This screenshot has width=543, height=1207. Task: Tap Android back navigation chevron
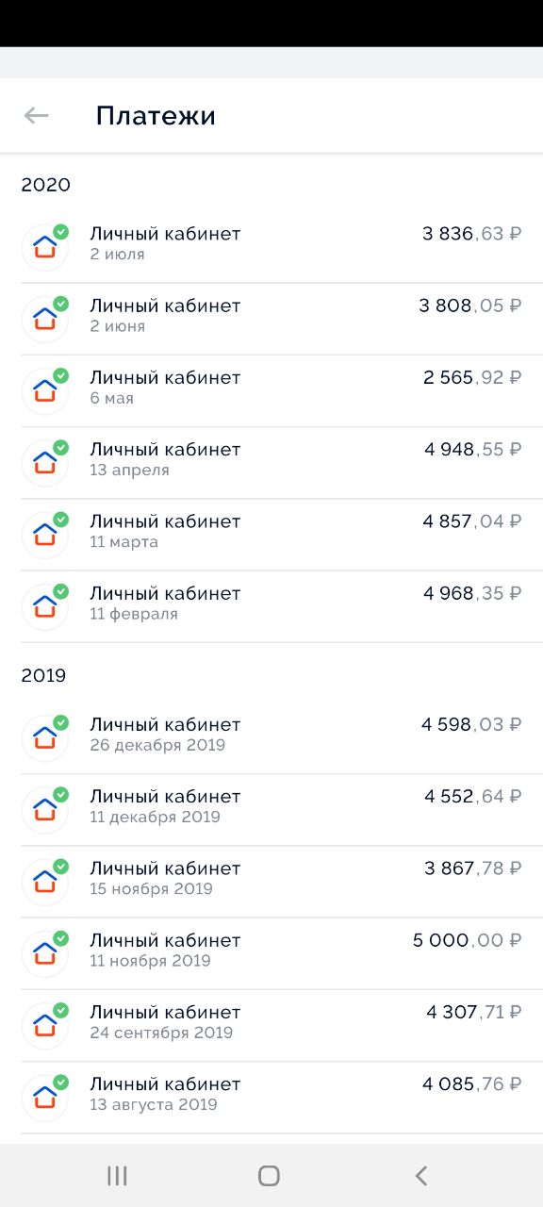(421, 1175)
